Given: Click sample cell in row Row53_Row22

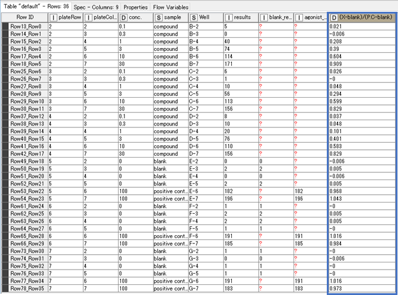Looking at the screenshot, I should [x=171, y=191].
